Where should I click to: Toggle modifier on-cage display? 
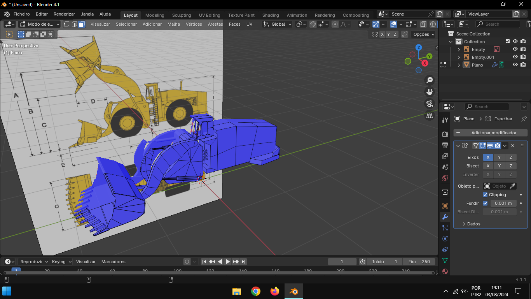click(475, 146)
